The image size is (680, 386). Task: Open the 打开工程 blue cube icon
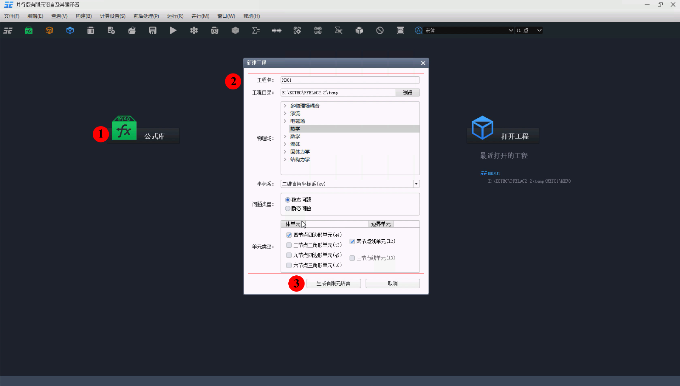point(482,128)
